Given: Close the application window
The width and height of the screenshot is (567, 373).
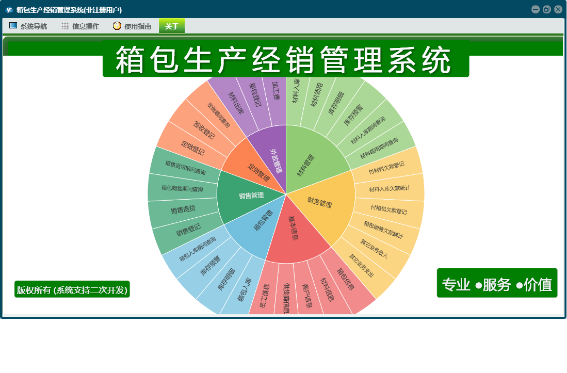Looking at the screenshot, I should 558,9.
